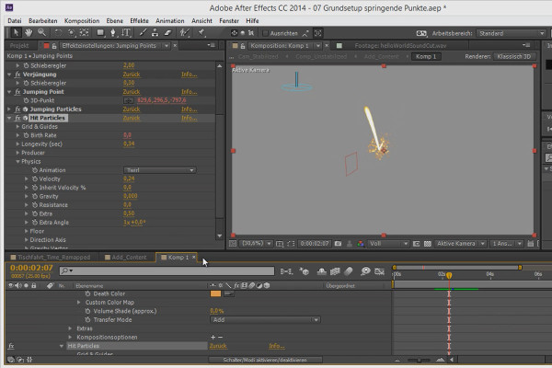Toggle stopwatch for Death Color in timeline
The width and height of the screenshot is (552, 368).
click(x=87, y=293)
